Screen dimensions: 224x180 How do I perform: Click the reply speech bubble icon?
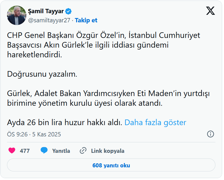[x=44, y=151]
